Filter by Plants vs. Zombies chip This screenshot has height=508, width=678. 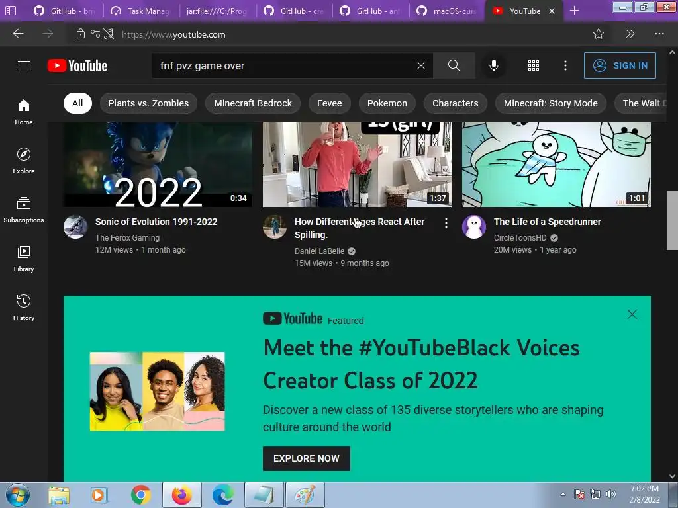click(x=148, y=103)
